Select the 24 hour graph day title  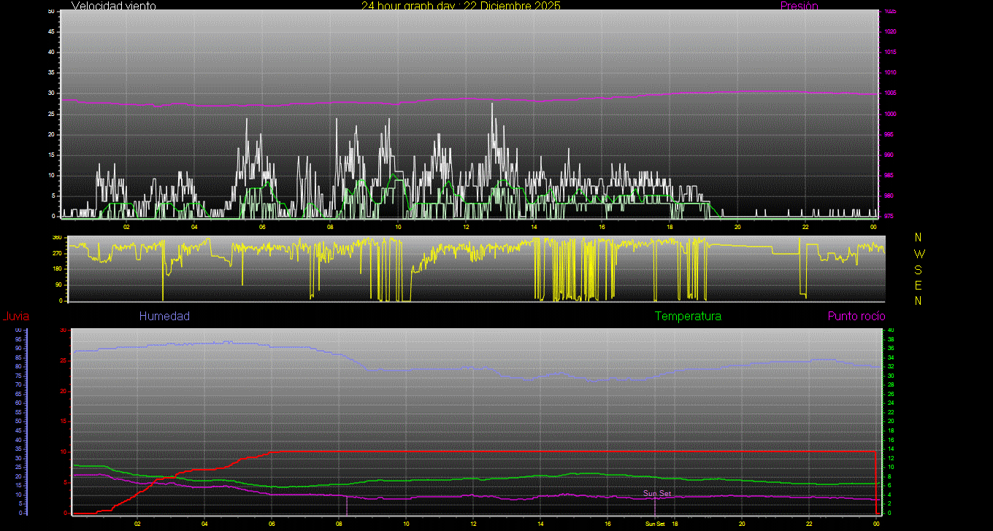pyautogui.click(x=461, y=6)
